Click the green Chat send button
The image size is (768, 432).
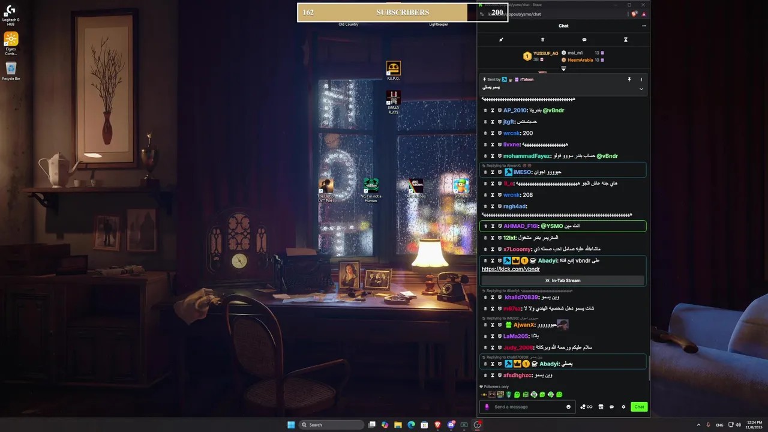639,407
